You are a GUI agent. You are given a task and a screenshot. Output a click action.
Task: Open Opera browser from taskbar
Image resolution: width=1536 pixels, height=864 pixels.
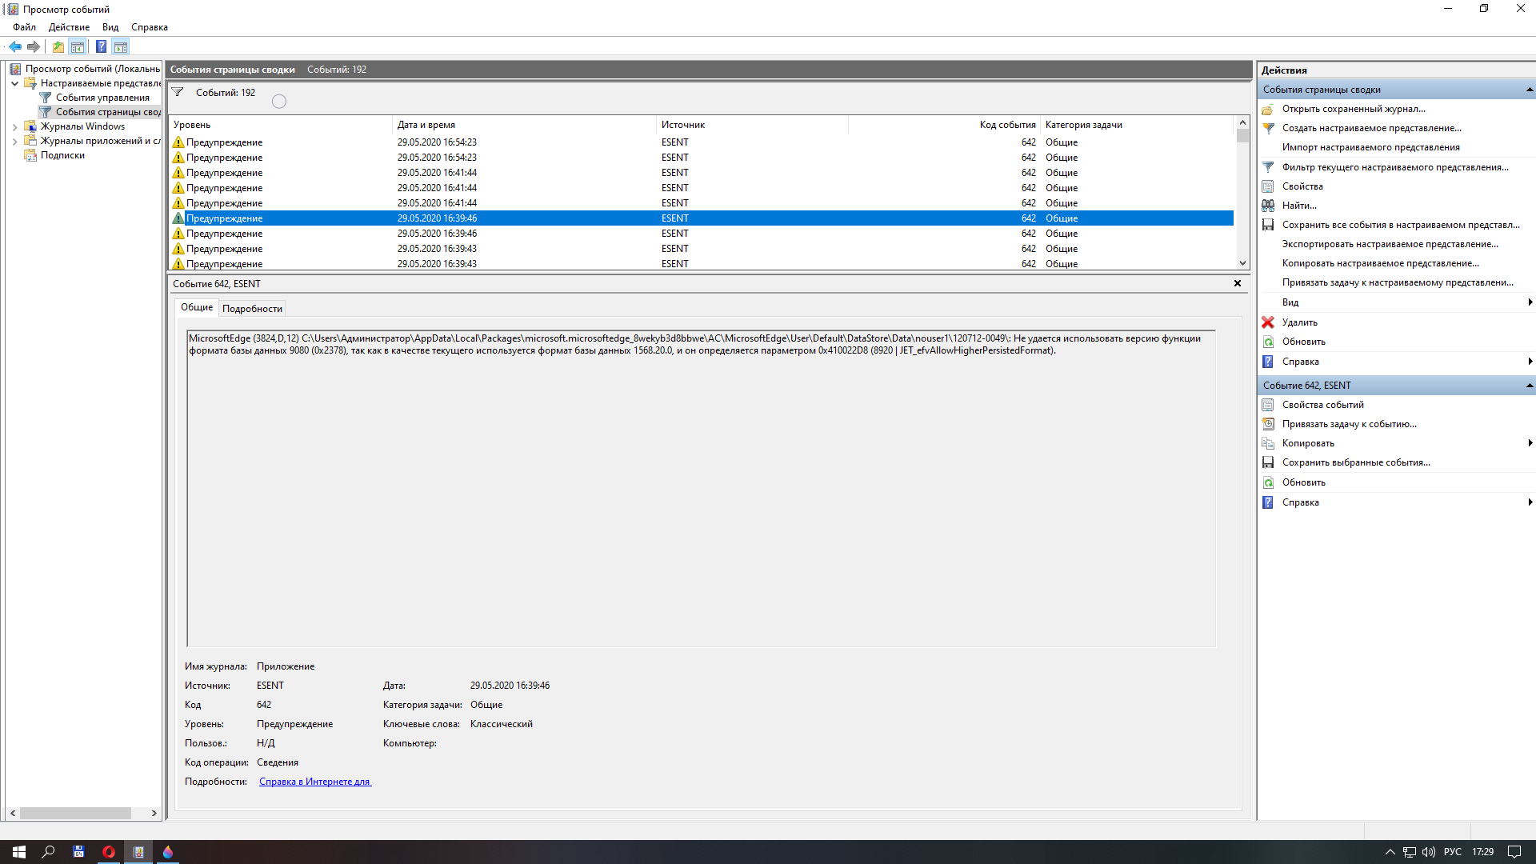109,852
